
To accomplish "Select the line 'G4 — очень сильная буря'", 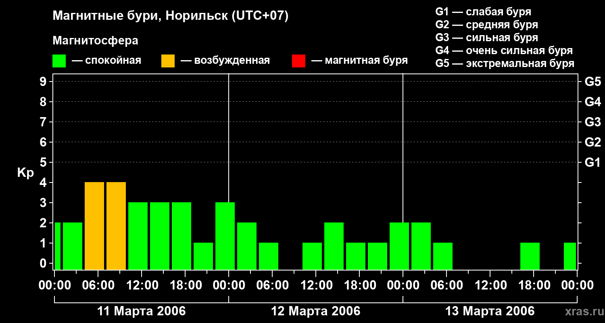I will pos(504,50).
